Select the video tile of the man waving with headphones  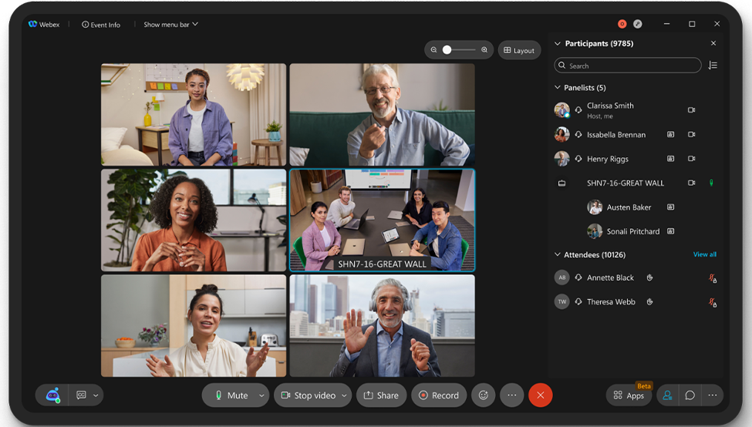click(383, 325)
